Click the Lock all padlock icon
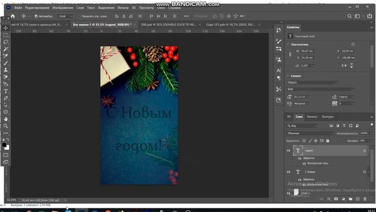The width and height of the screenshot is (376, 212). (x=328, y=141)
